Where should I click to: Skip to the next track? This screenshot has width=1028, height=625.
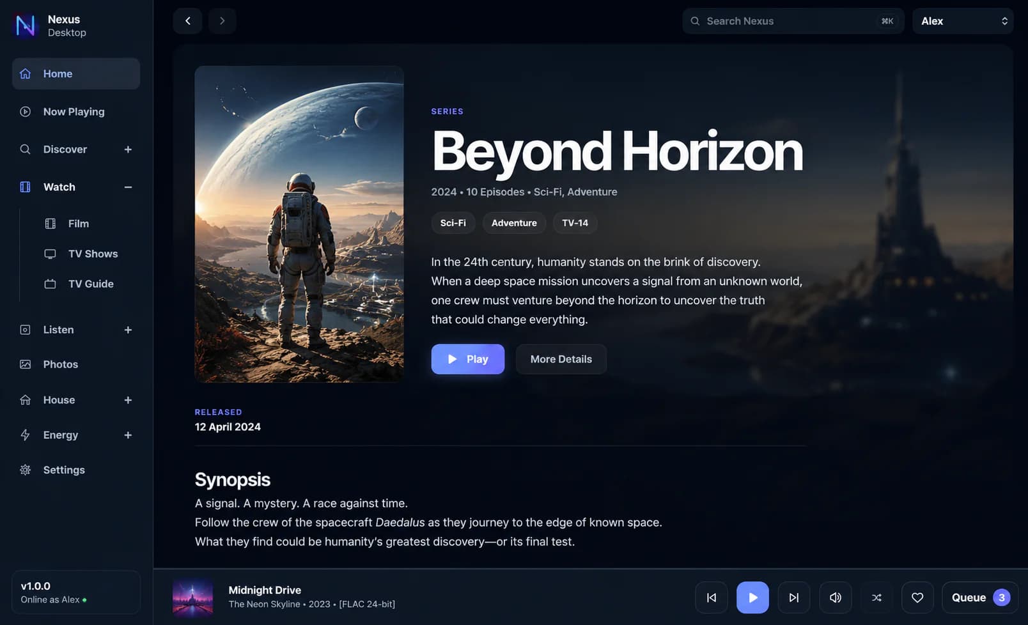(794, 598)
